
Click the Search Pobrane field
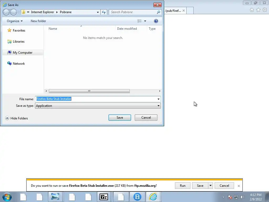(132, 12)
